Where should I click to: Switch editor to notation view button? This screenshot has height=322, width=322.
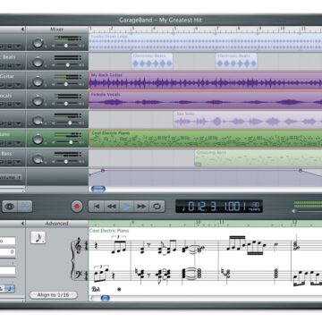(10, 289)
